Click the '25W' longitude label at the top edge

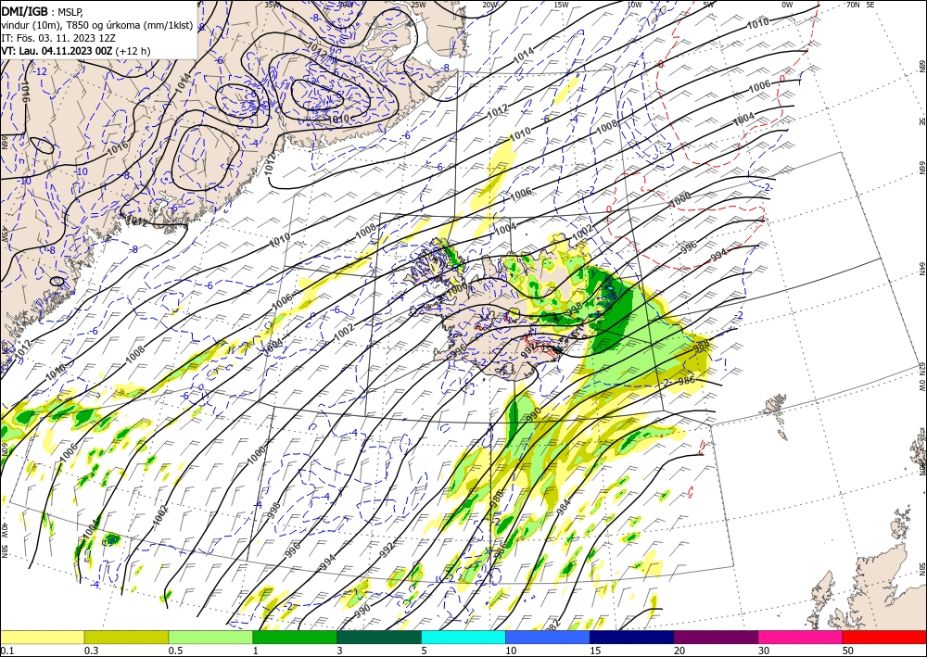[418, 5]
